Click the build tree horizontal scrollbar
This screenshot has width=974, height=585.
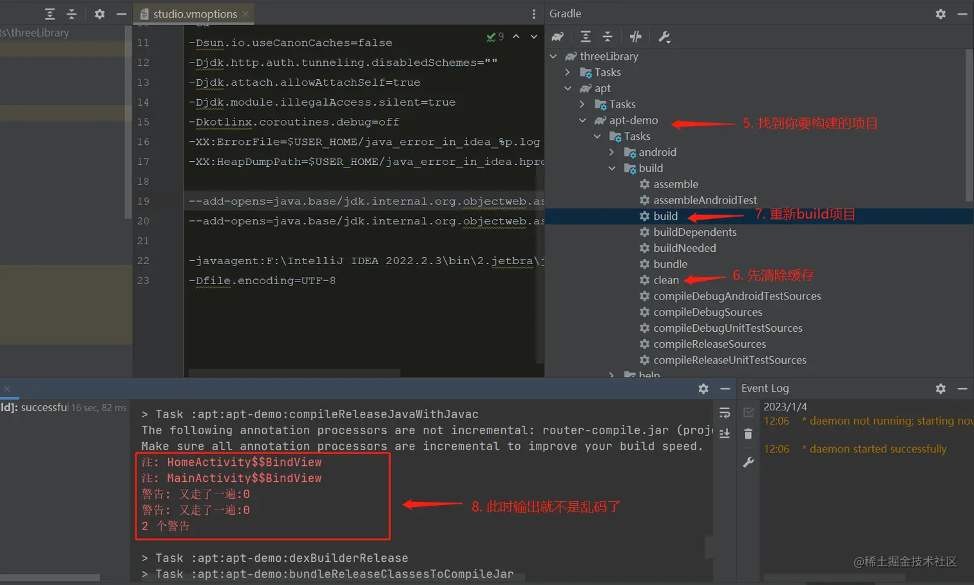[50, 577]
